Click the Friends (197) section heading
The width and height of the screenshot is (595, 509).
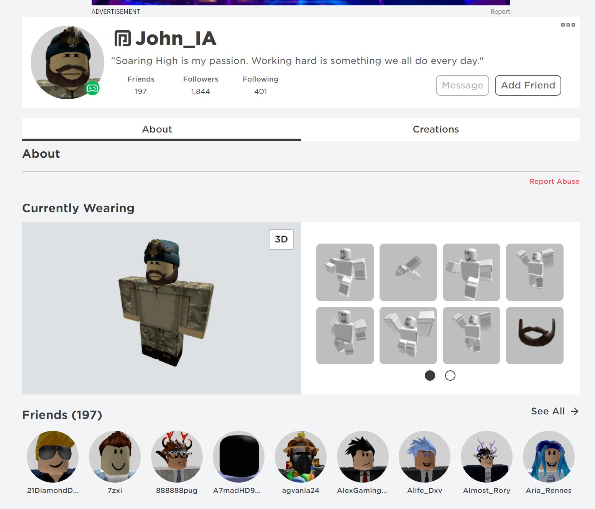tap(62, 415)
